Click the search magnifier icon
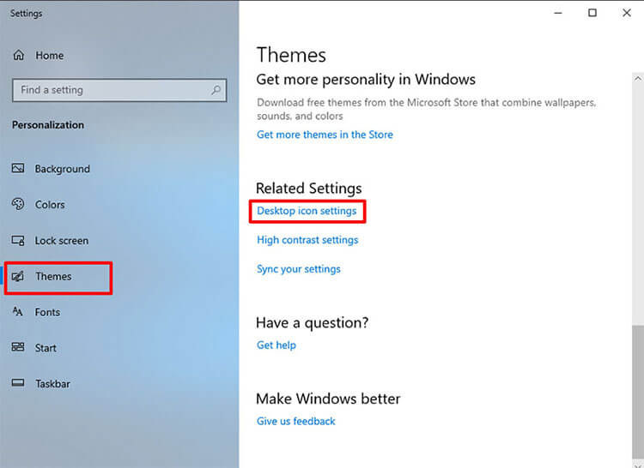Screen dimensions: 644x468 [x=216, y=90]
